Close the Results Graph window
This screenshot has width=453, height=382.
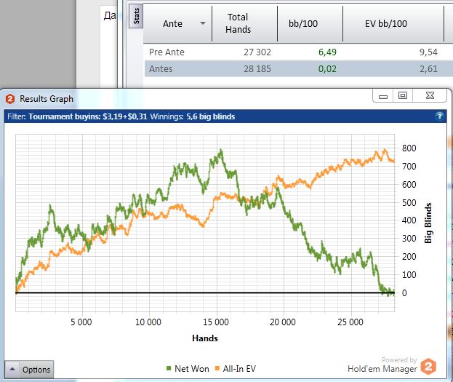point(430,96)
